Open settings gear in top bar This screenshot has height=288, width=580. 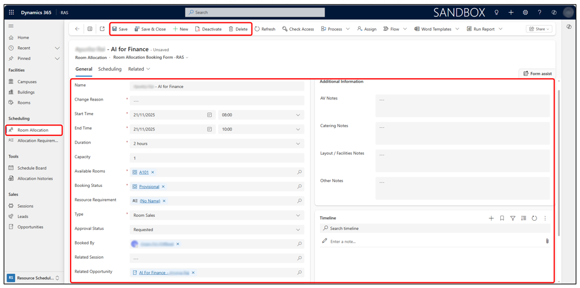pyautogui.click(x=525, y=12)
